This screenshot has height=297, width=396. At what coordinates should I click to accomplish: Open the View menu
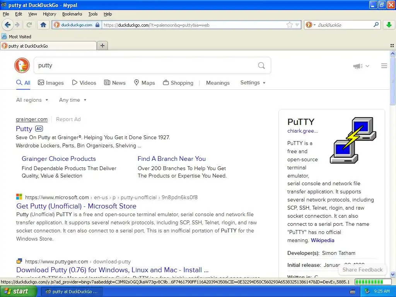(x=32, y=14)
